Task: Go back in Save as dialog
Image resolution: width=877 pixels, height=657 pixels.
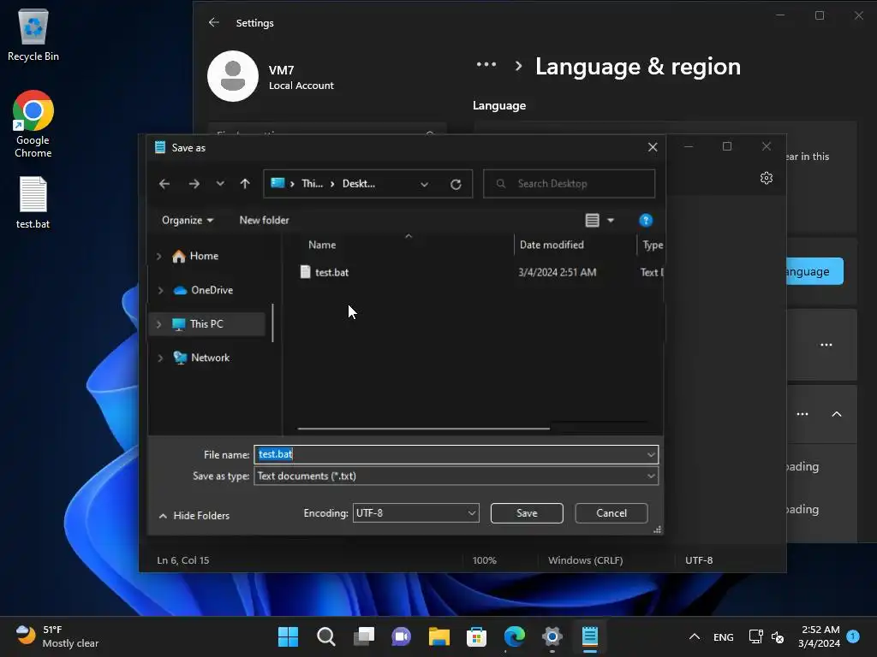Action: coord(164,184)
